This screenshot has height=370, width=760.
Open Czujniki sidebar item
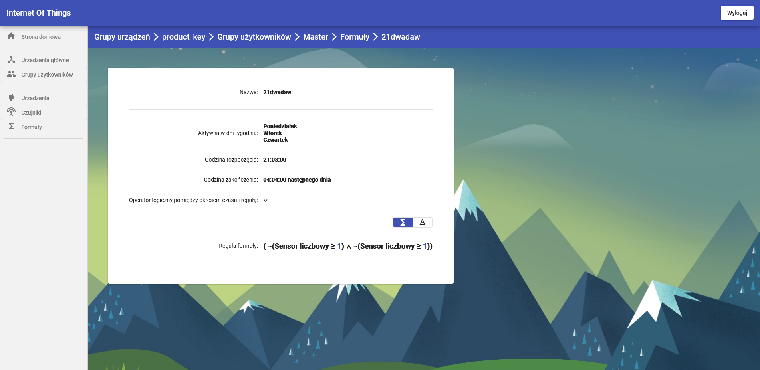click(x=44, y=113)
